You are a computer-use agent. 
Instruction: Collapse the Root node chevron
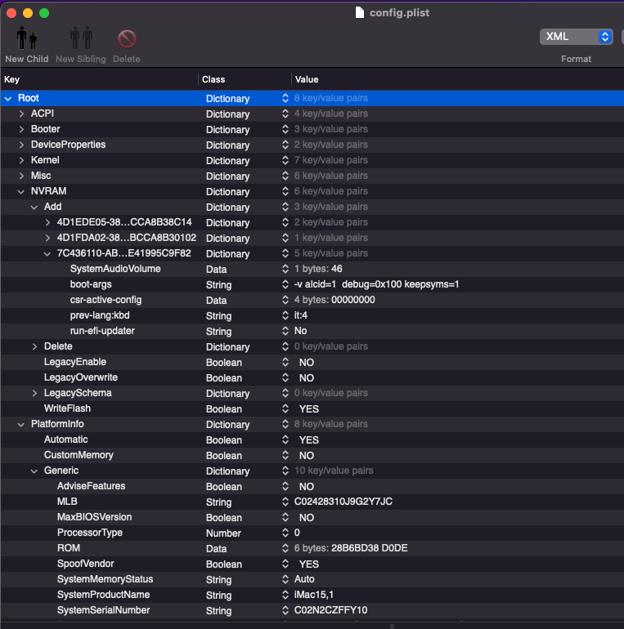pos(8,98)
